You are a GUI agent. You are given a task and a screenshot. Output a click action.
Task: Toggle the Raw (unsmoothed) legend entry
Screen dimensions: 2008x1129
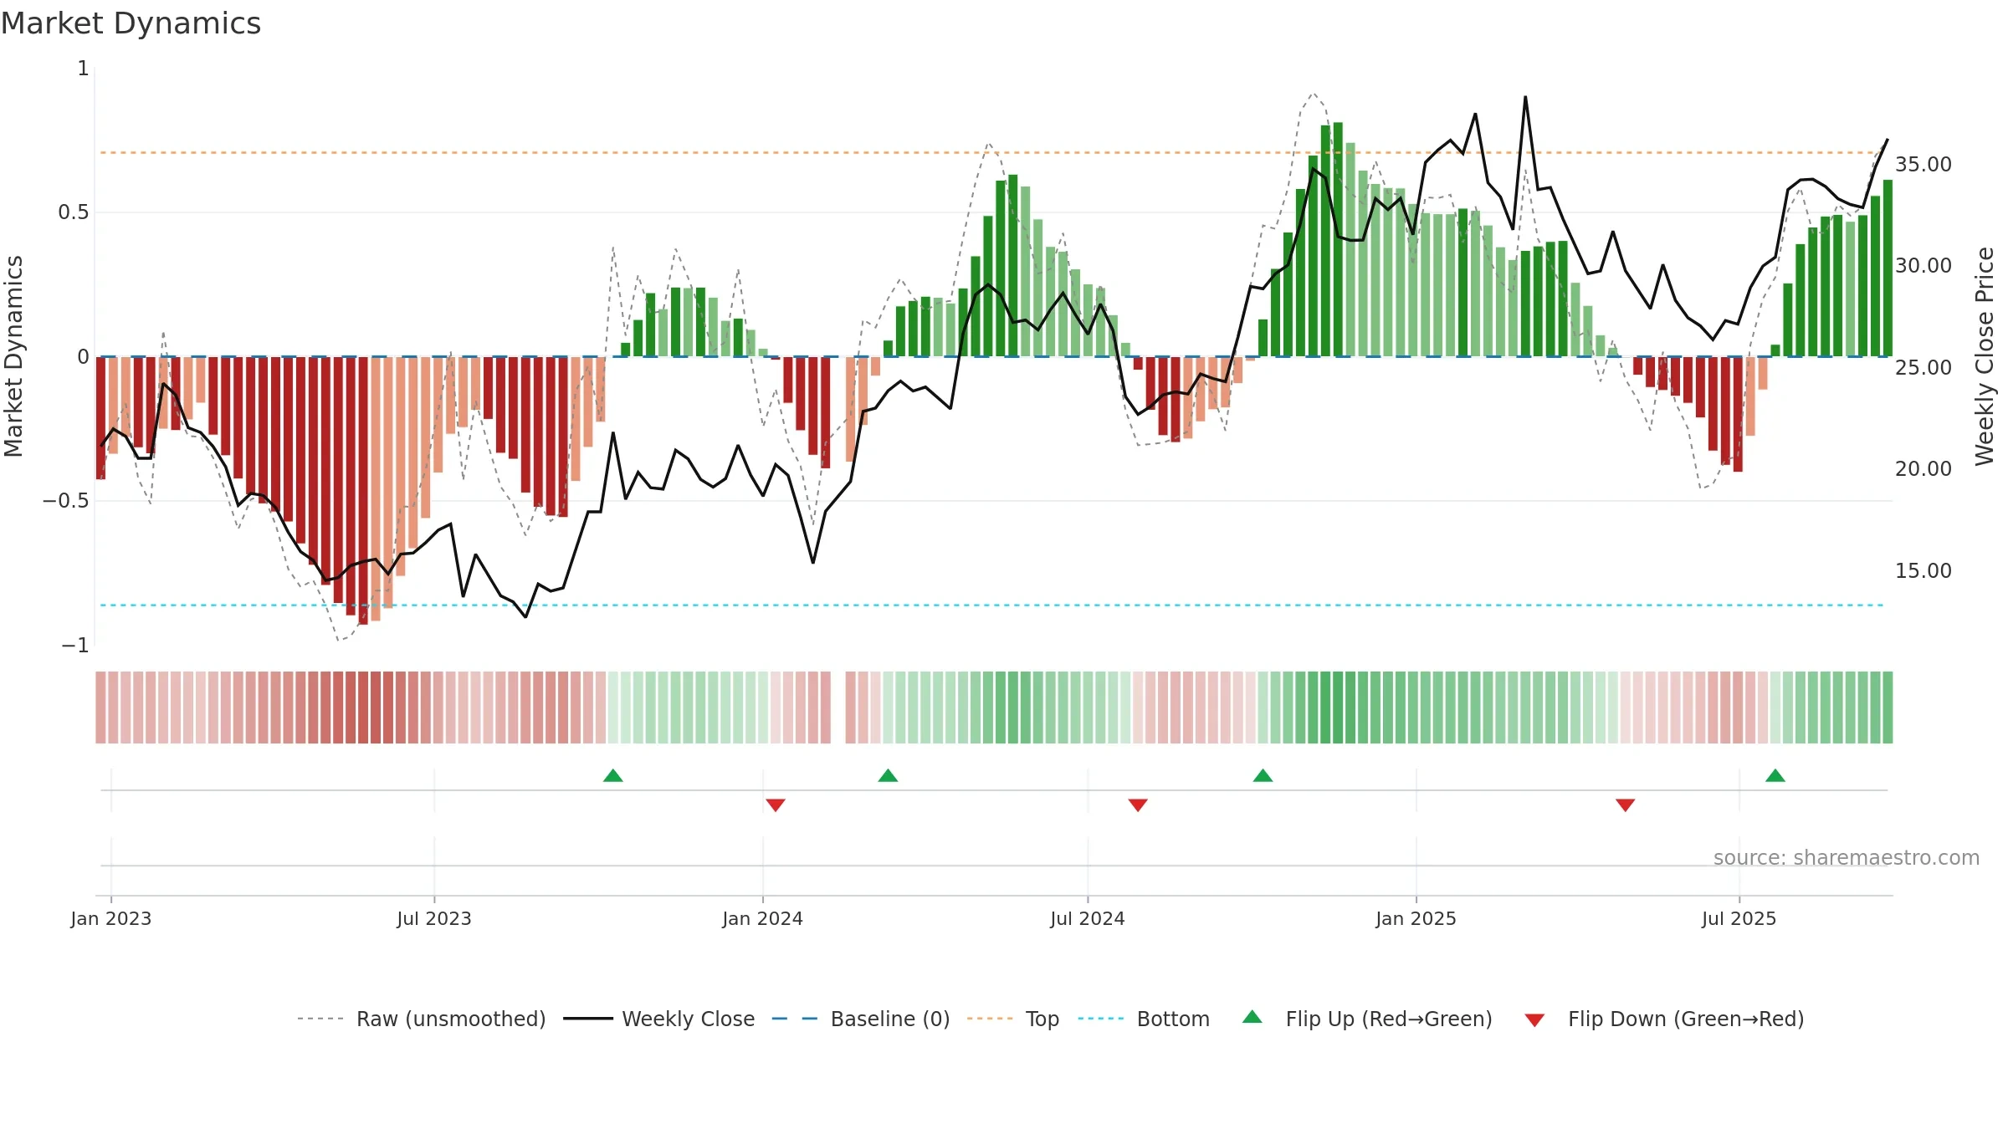click(422, 1019)
